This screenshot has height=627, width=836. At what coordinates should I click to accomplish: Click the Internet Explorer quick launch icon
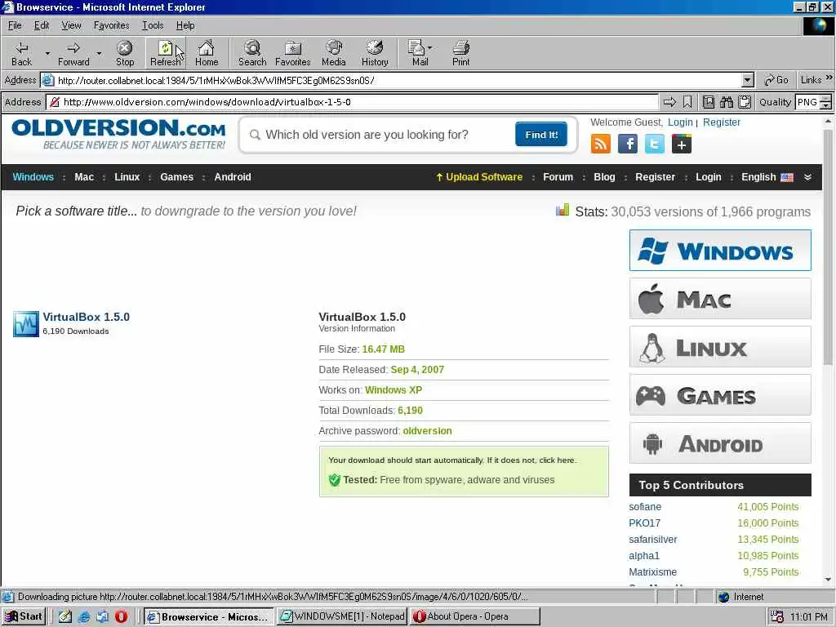coord(84,616)
